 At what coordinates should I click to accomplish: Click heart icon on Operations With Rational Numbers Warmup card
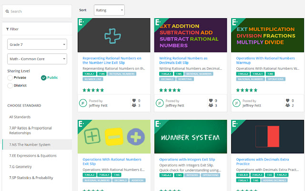288,101
